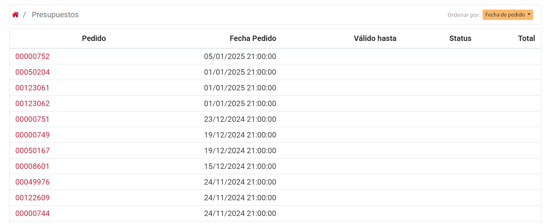Image resolution: width=547 pixels, height=224 pixels.
Task: Select order link 00123061
Action: pyautogui.click(x=33, y=88)
